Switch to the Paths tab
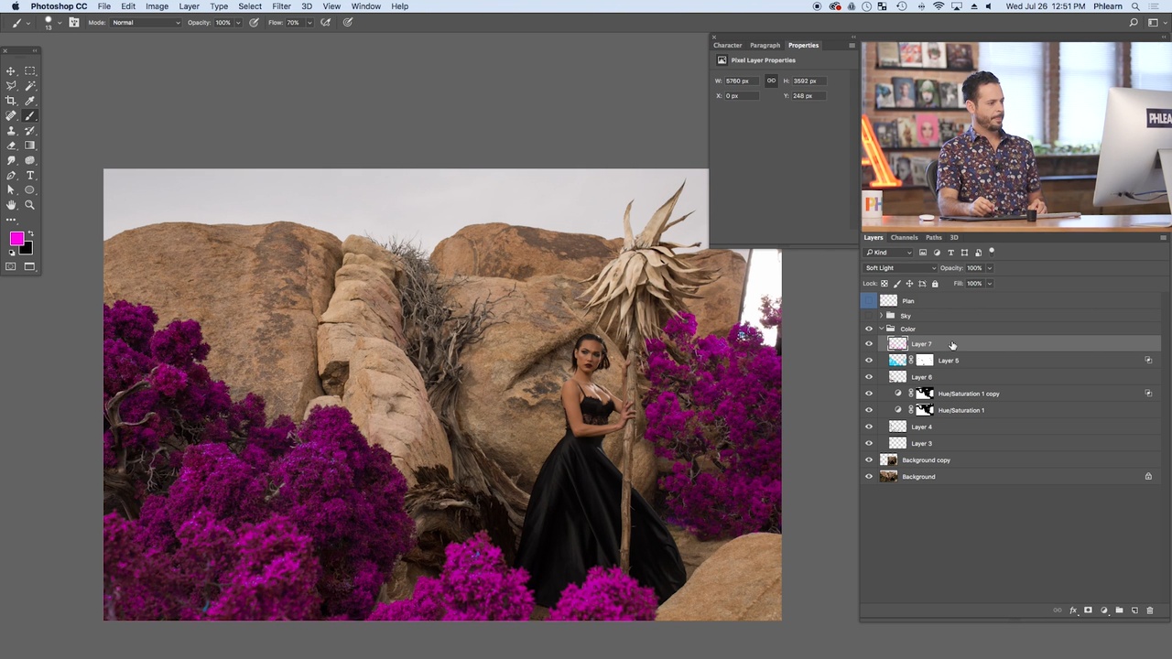The image size is (1172, 659). pyautogui.click(x=933, y=238)
